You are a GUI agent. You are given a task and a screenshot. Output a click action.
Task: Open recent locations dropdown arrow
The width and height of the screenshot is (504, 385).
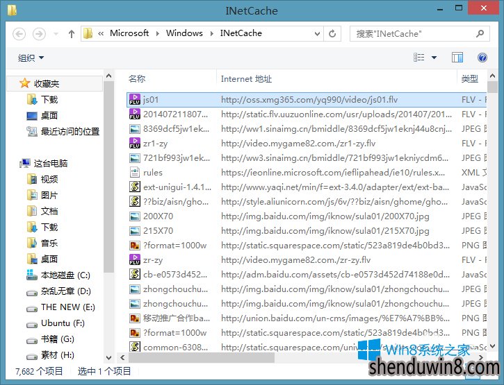[56, 34]
